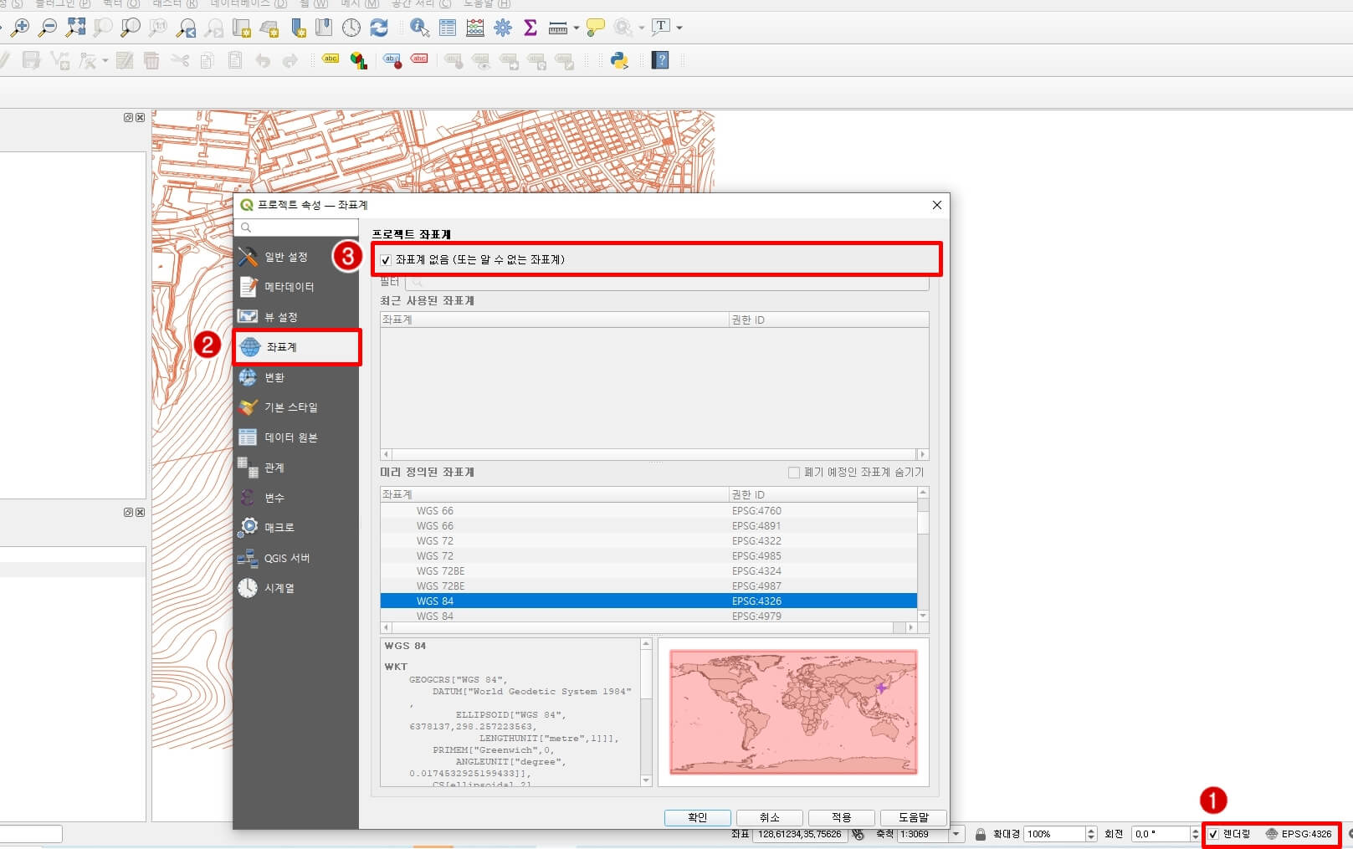1353x849 pixels.
Task: Select WGS 66 EPSG:4760 row
Action: (648, 511)
